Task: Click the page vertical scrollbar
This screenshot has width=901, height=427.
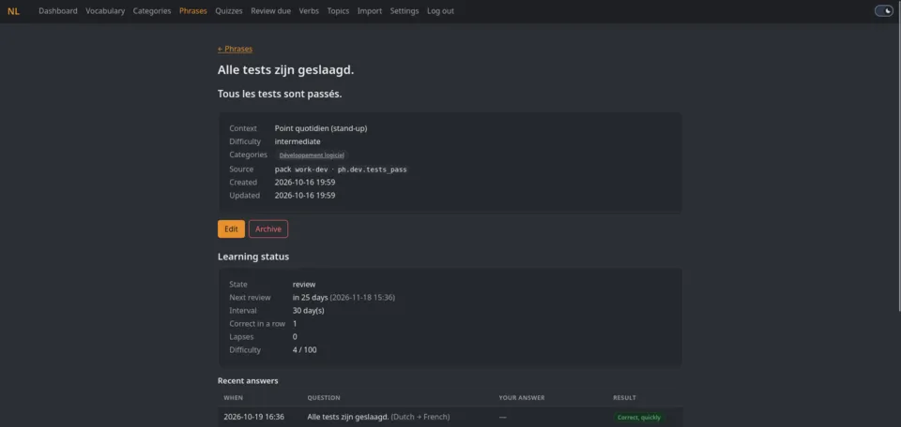Action: tap(898, 167)
